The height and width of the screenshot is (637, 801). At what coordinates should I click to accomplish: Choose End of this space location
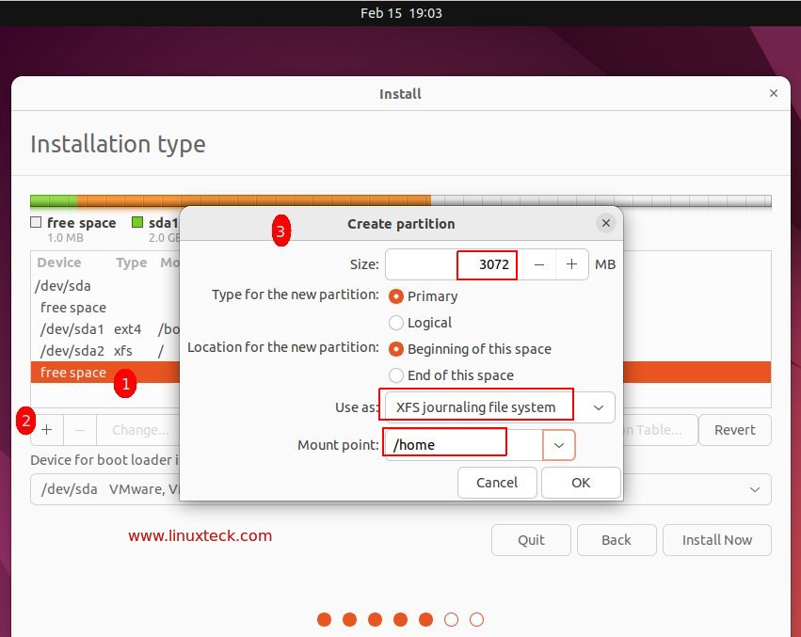pyautogui.click(x=397, y=374)
